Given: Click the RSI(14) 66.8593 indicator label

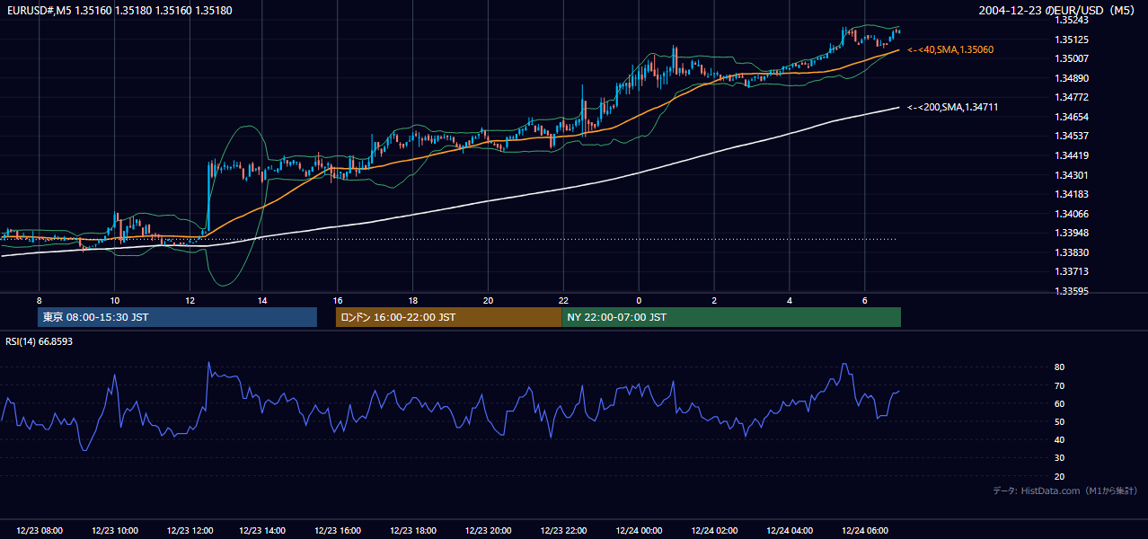Looking at the screenshot, I should point(39,341).
